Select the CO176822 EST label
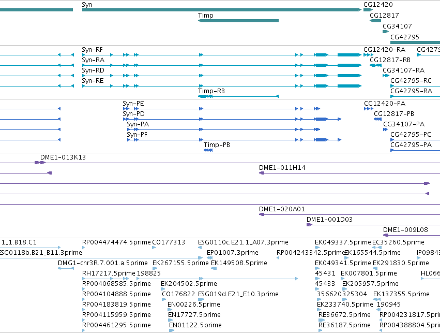This screenshot has width=440, height=333. point(178,294)
